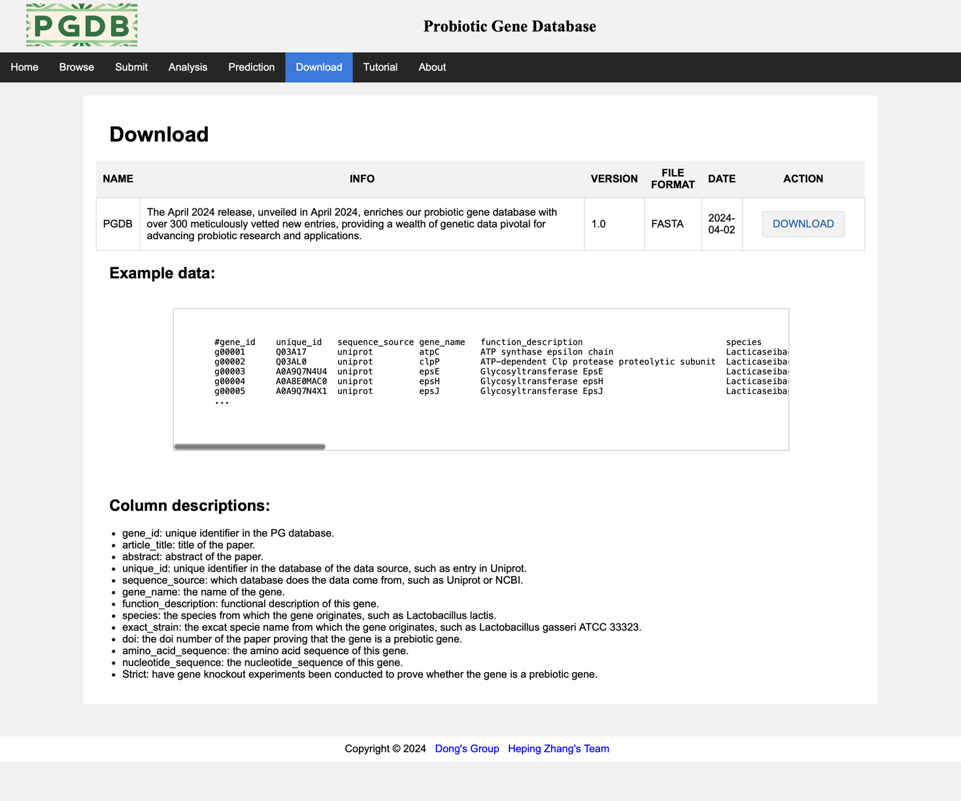Open Heping Zhang's Team link
Viewport: 961px width, 801px height.
[558, 749]
